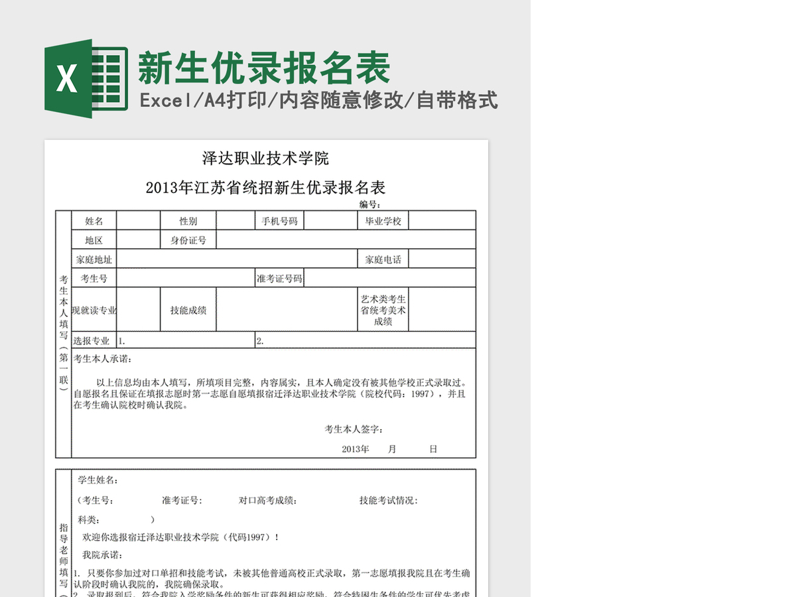Click the green Excel logo icon
Viewport: 796px width, 597px height.
coord(86,79)
